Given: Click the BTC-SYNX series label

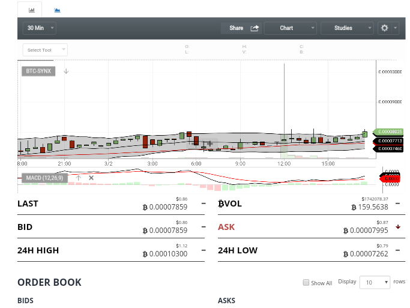Looking at the screenshot, I should tap(38, 71).
